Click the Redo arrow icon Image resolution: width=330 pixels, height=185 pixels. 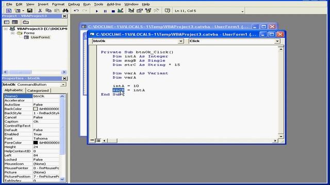pyautogui.click(x=85, y=11)
